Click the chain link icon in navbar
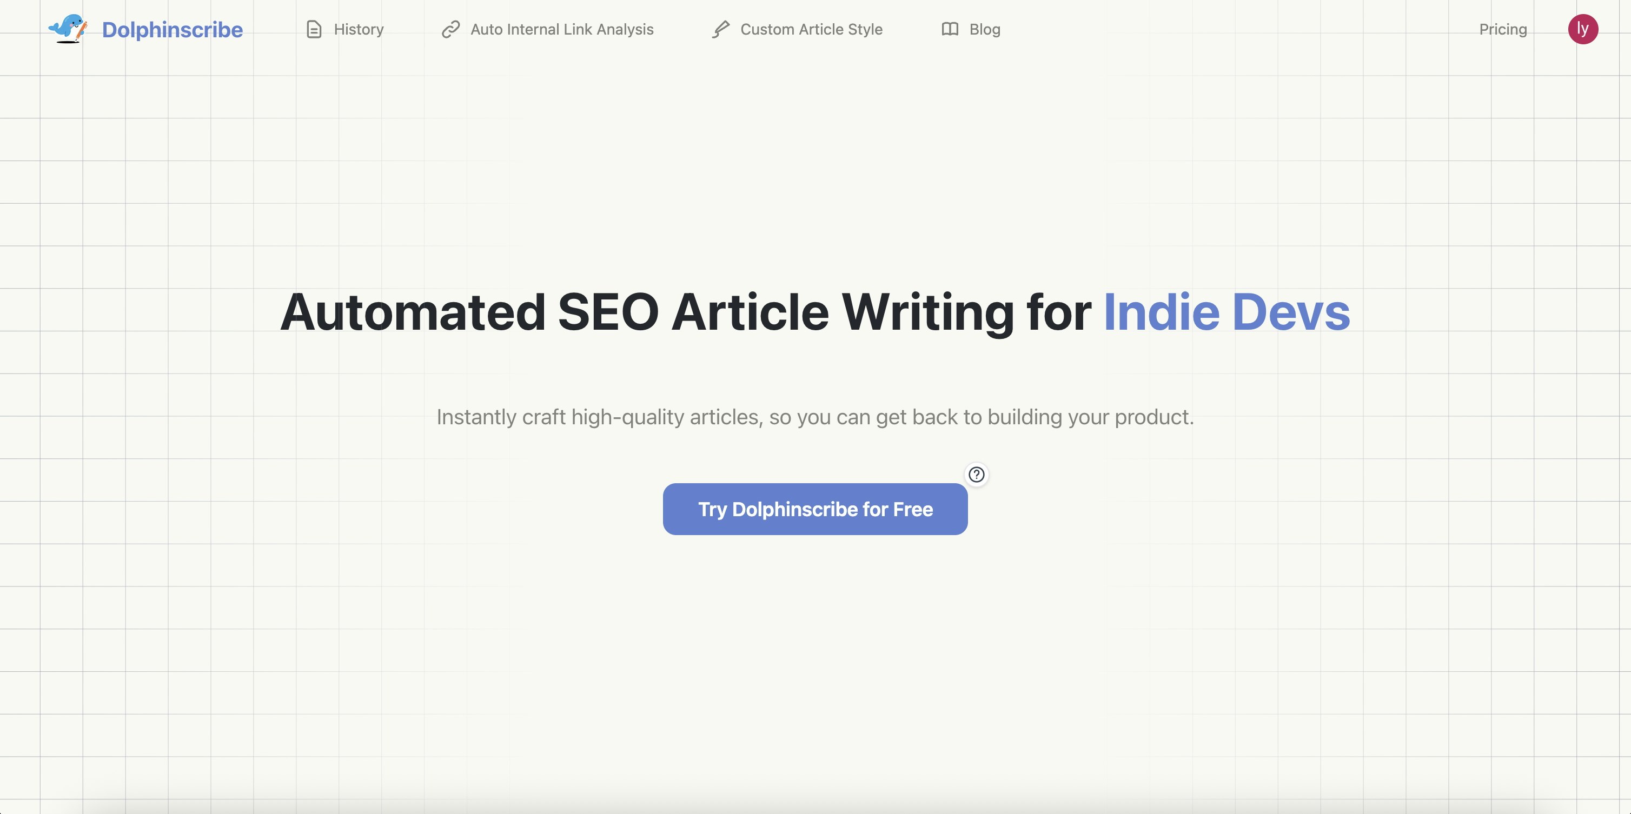This screenshot has width=1631, height=814. pos(450,30)
